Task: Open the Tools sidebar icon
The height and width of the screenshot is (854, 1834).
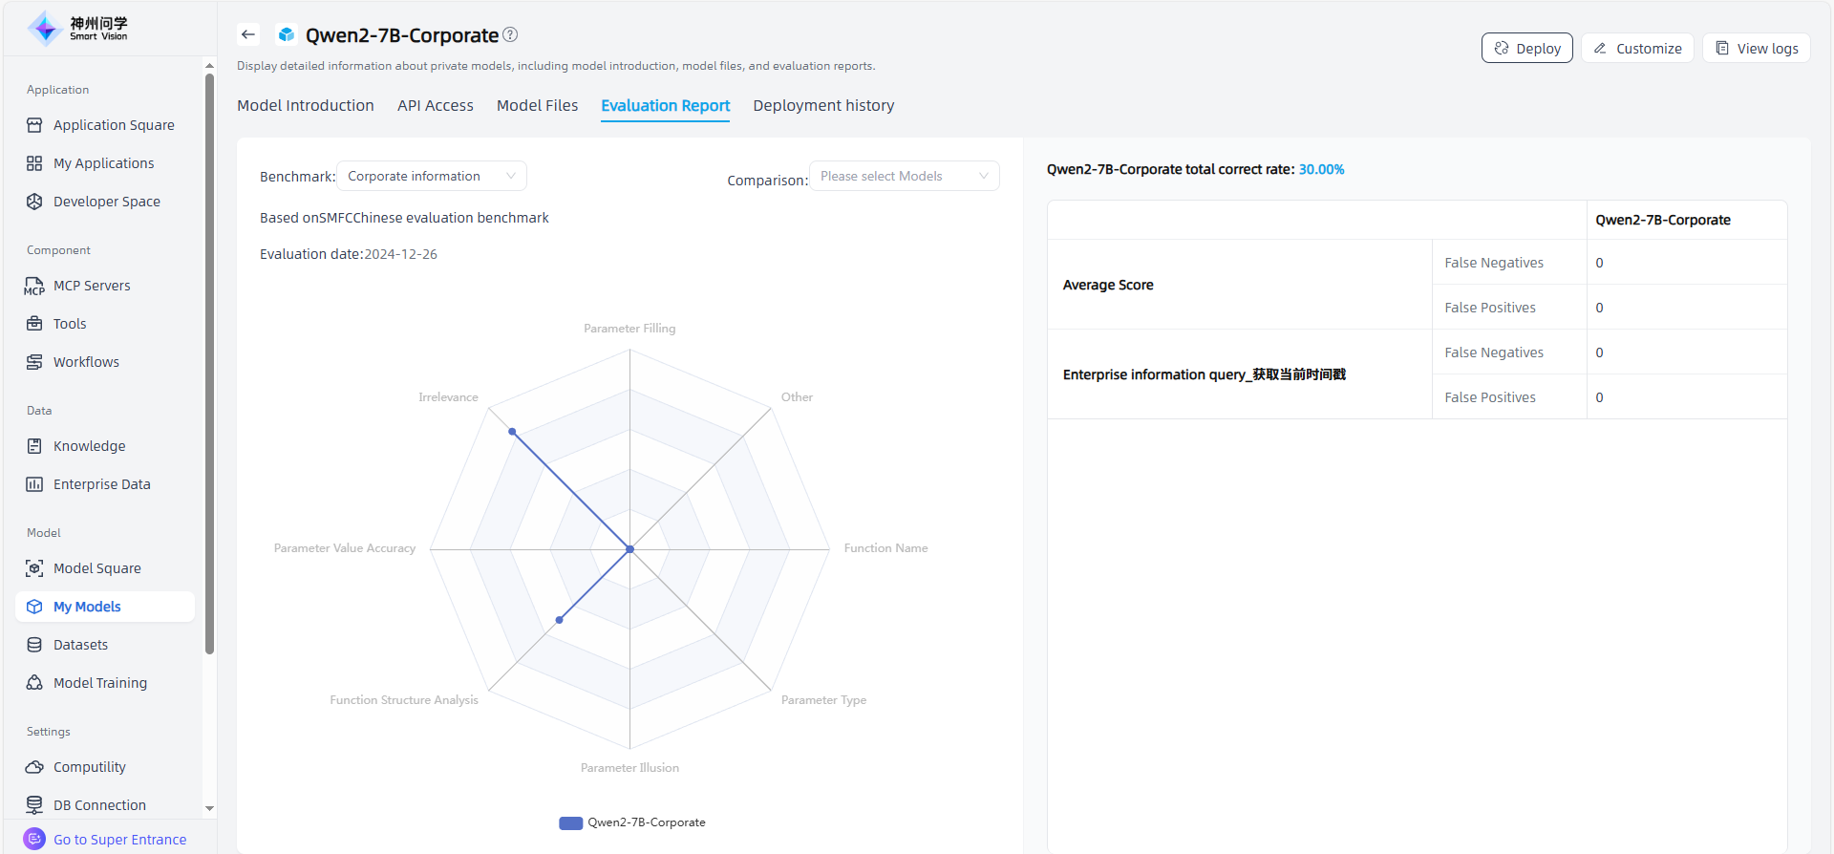Action: coord(34,324)
